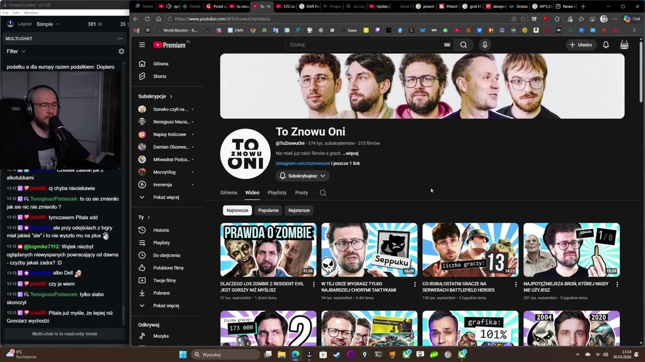Screen dimensions: 645x362
Task: Click the Utwórz create button
Action: pyautogui.click(x=580, y=45)
